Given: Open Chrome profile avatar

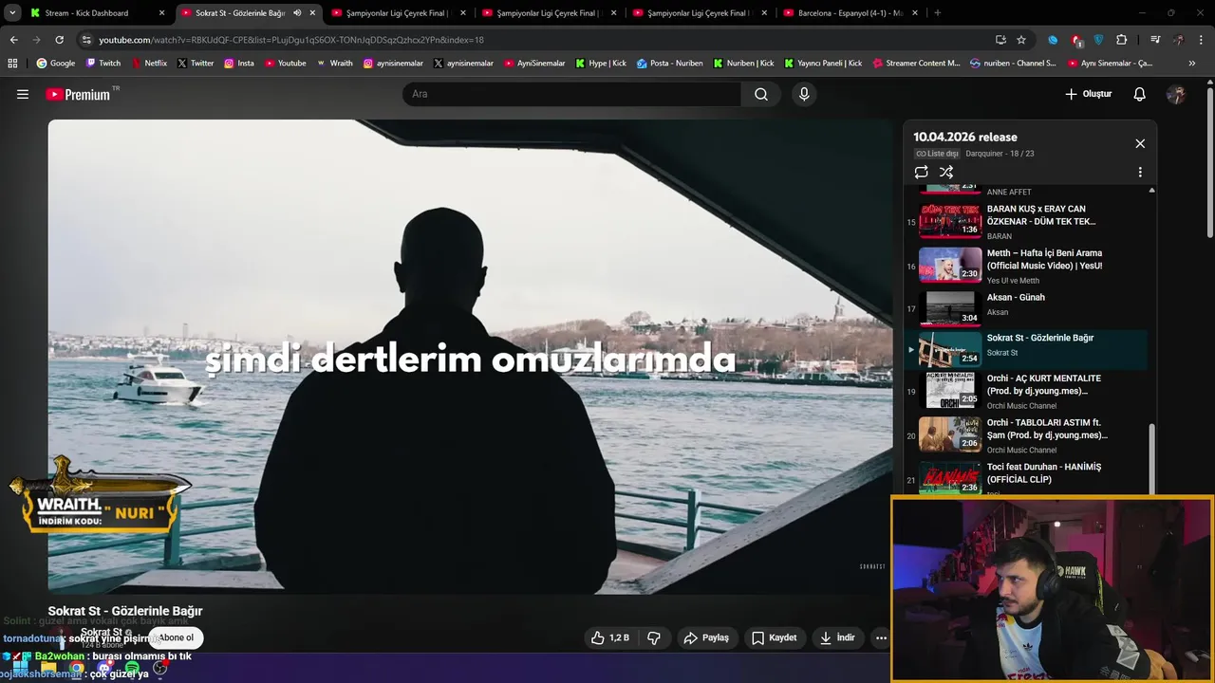Looking at the screenshot, I should (1178, 40).
